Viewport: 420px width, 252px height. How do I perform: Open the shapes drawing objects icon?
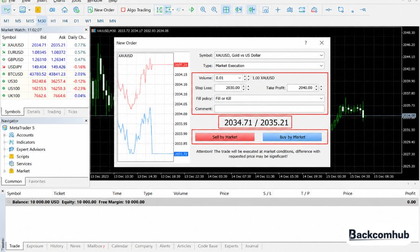(x=290, y=10)
